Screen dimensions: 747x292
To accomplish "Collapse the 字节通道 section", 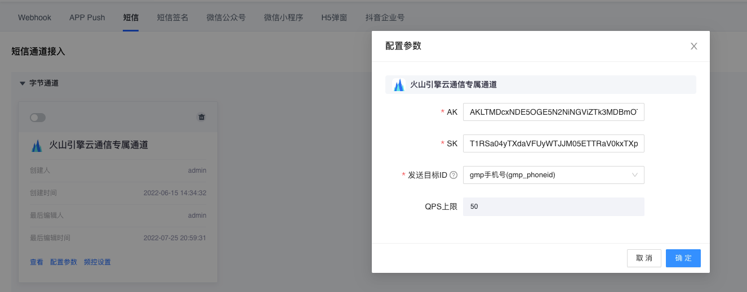I will tap(23, 83).
